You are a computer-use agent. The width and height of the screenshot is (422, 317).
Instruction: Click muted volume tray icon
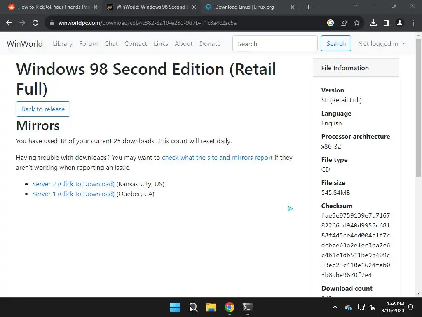point(372,307)
